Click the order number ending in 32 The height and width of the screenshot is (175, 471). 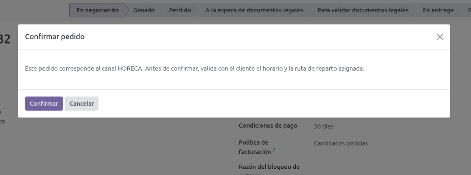5,39
